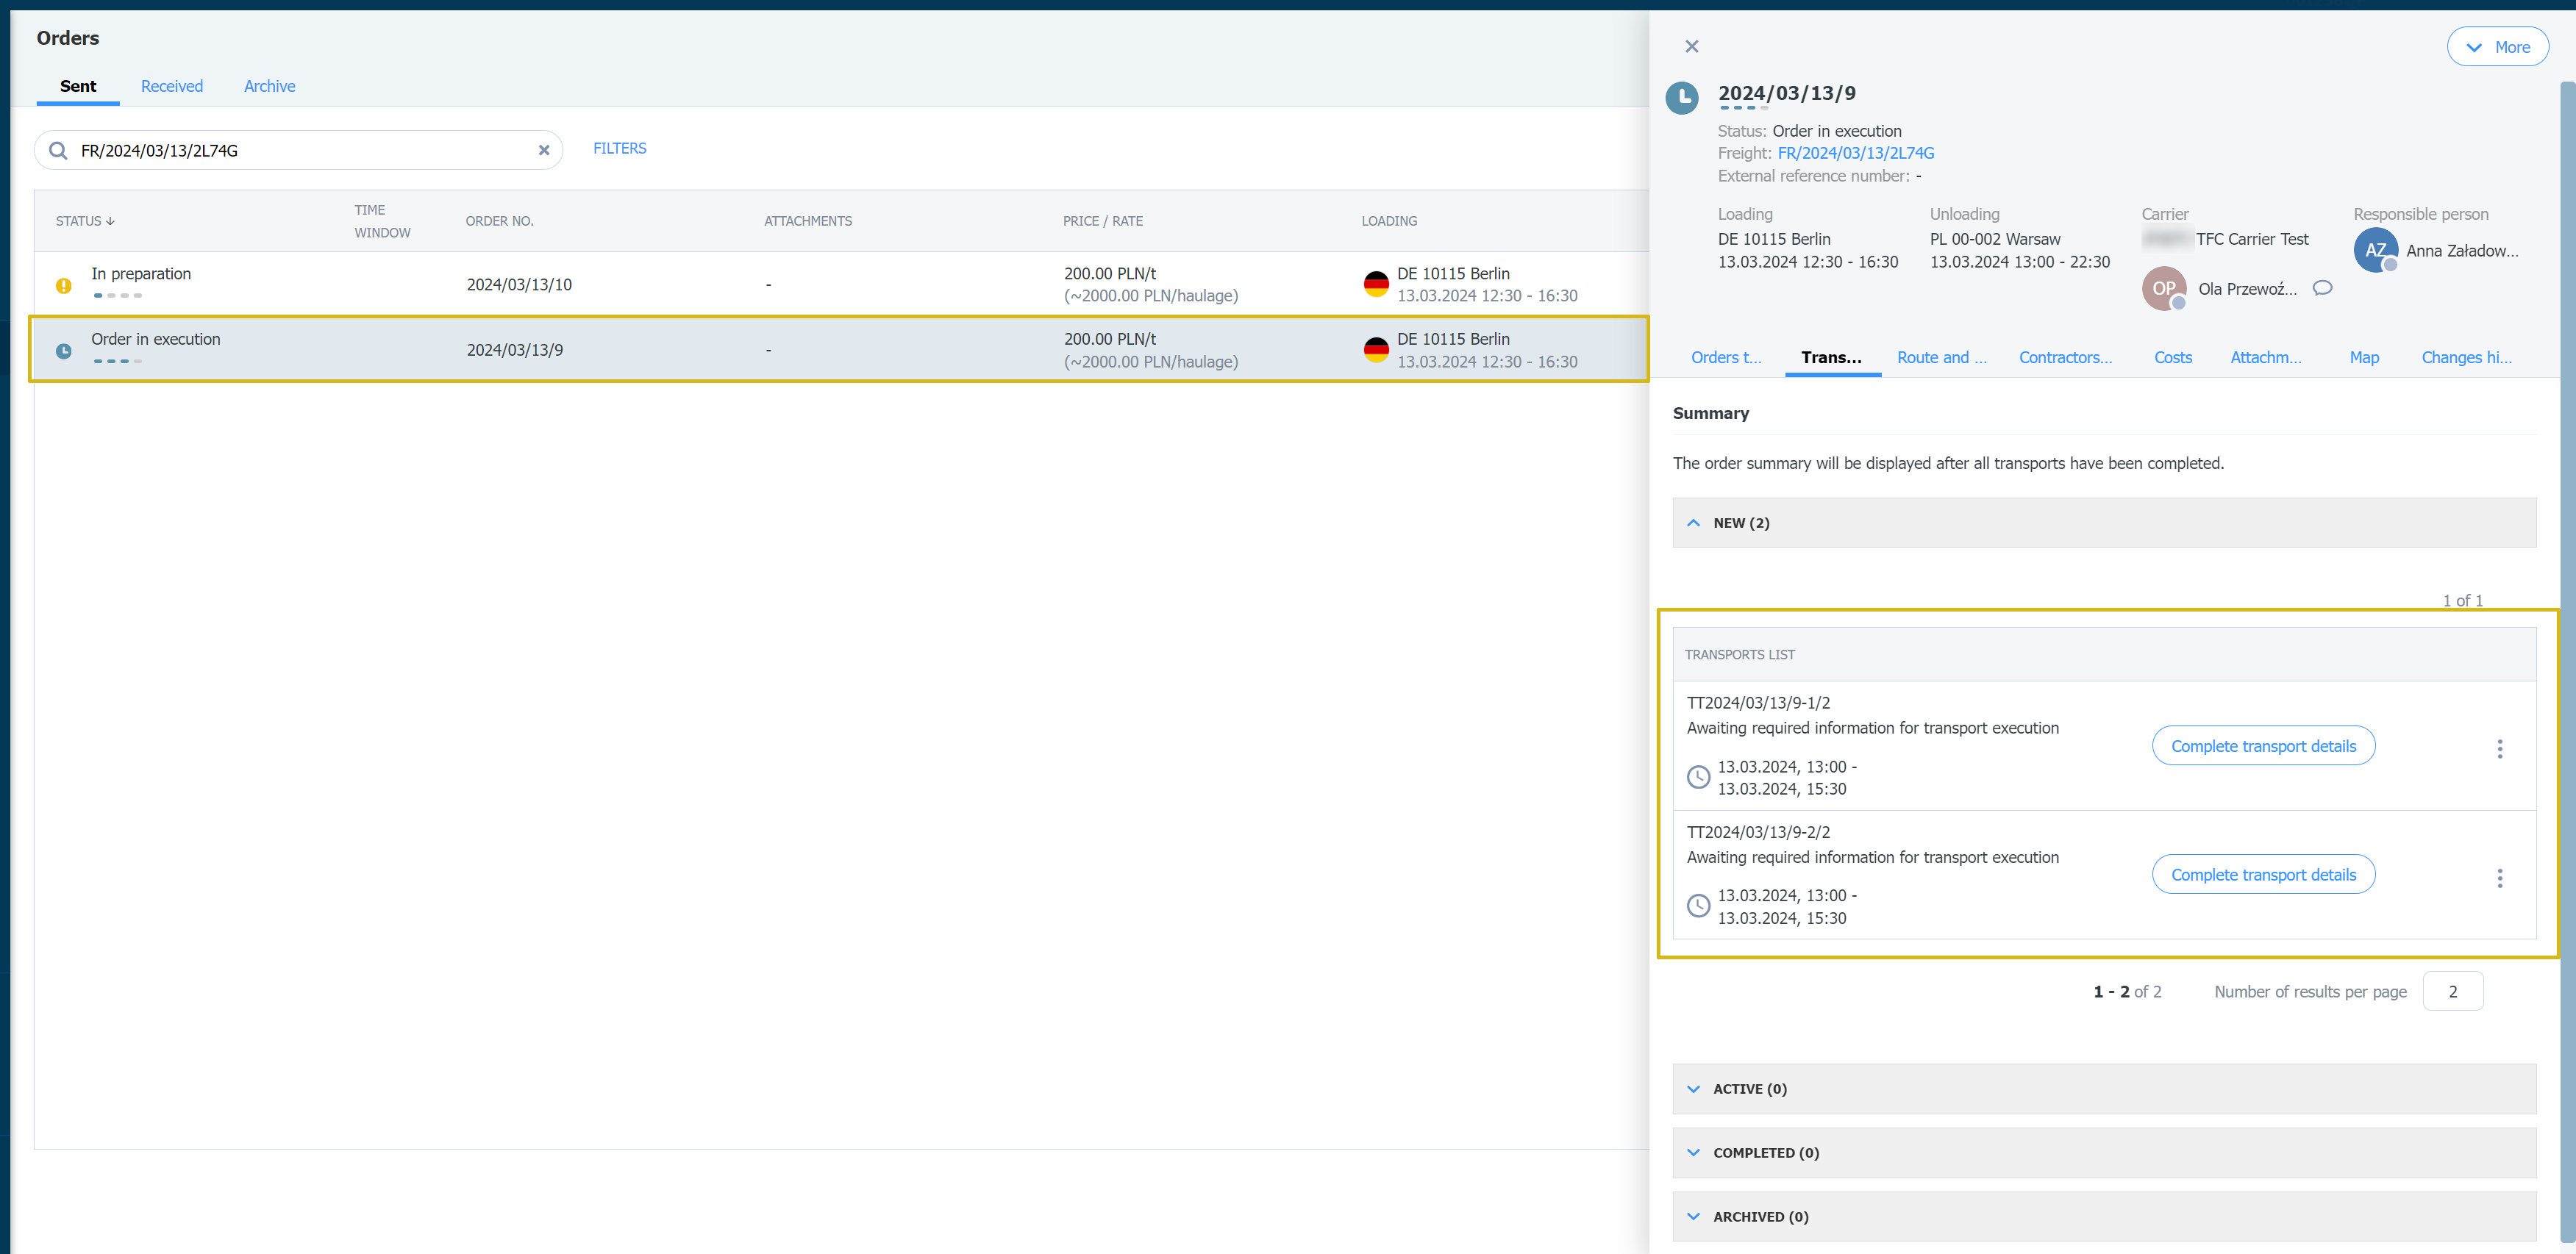Click transport title TT2024/03/13/9-2/2
Viewport: 2576px width, 1254px height.
(1758, 831)
